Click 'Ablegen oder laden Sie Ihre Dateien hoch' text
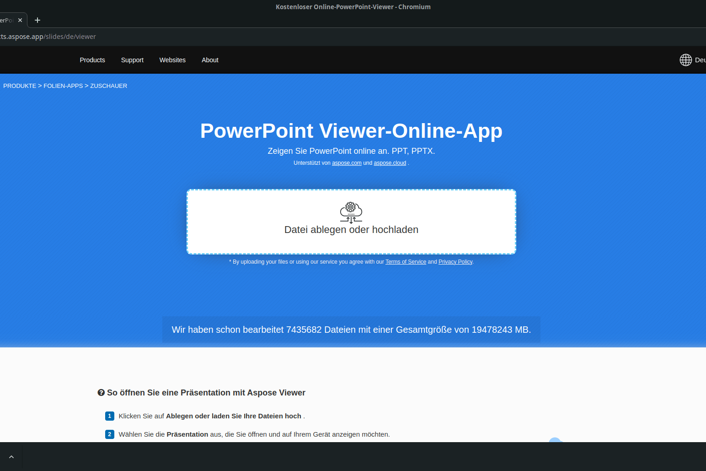Image resolution: width=706 pixels, height=471 pixels. tap(234, 416)
